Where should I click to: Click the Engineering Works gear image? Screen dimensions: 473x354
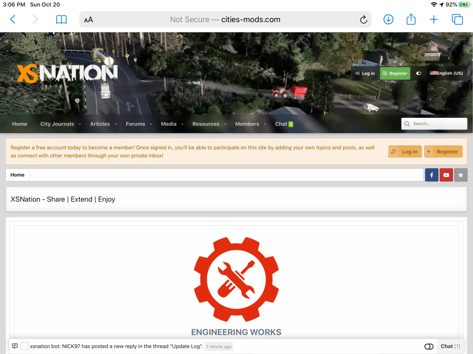(236, 279)
